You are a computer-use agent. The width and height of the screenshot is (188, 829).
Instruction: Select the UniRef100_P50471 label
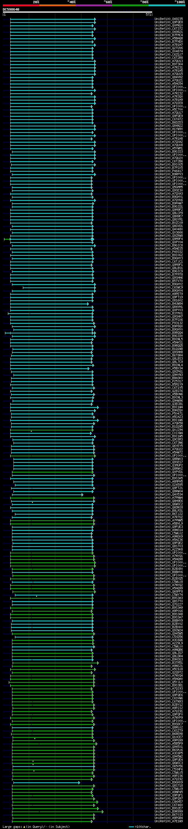(x=169, y=413)
